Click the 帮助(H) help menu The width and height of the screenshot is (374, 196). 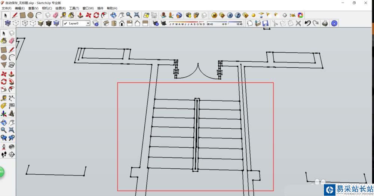pyautogui.click(x=112, y=8)
